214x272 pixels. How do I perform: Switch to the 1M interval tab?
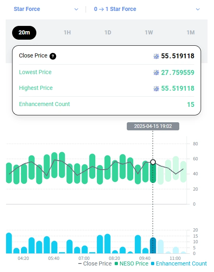pyautogui.click(x=191, y=33)
